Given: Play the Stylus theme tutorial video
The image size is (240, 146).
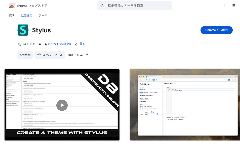Looking at the screenshot, I should point(62,105).
